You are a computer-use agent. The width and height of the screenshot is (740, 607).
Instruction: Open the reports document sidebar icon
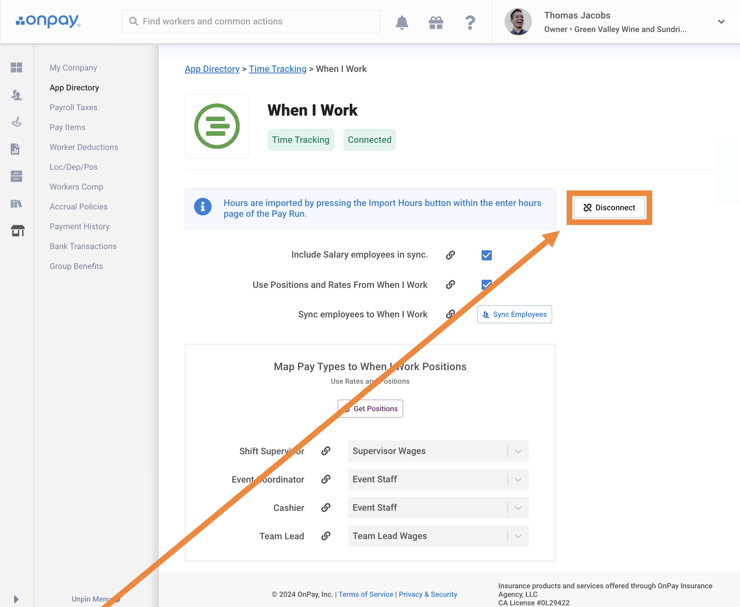[15, 149]
